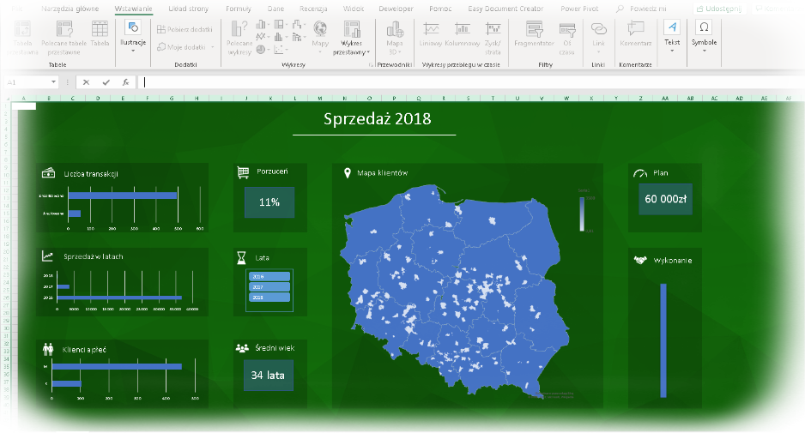805x433 pixels.
Task: Select 2018 in the Lata slicer
Action: (x=269, y=298)
